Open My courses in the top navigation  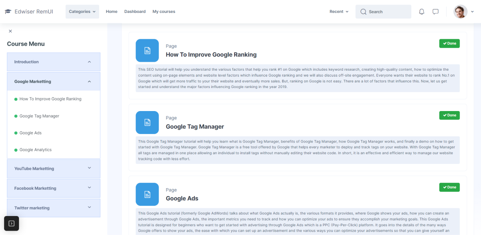[x=164, y=12]
